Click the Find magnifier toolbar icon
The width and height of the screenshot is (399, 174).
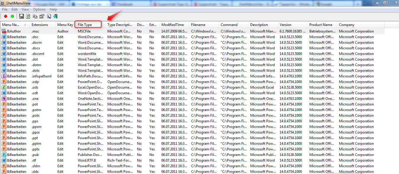[49, 16]
